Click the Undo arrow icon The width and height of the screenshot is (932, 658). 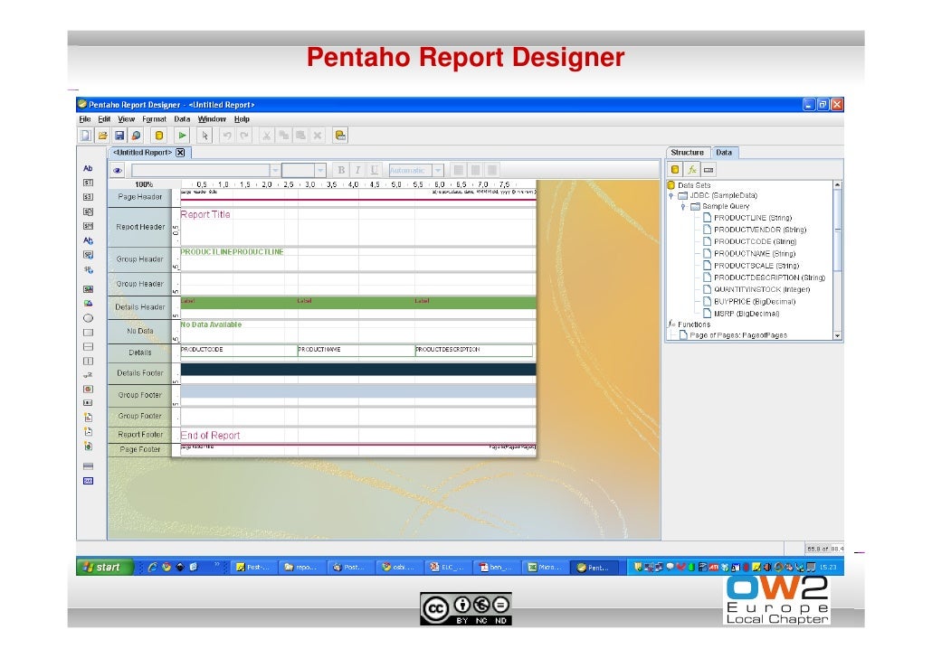[227, 136]
